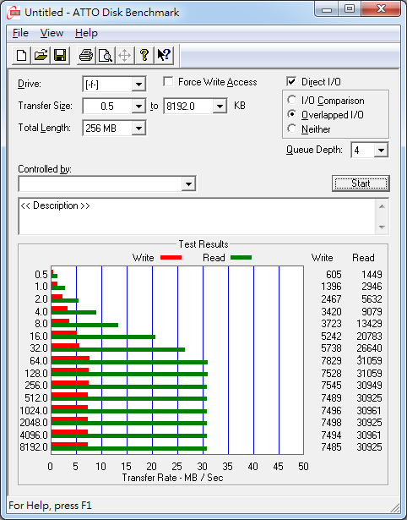The image size is (407, 520).
Task: Click inside the Description text box
Action: (x=197, y=216)
